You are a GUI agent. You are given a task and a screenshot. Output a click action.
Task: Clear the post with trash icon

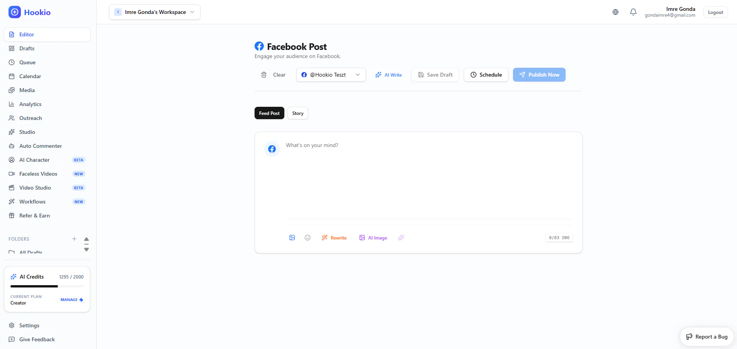[x=264, y=75]
